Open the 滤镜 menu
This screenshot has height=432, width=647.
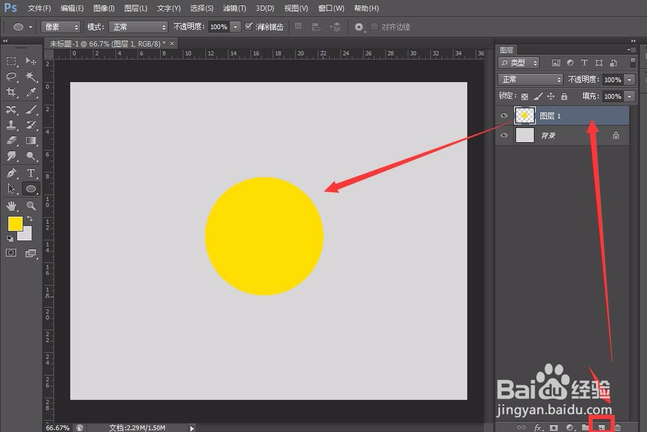(x=234, y=8)
